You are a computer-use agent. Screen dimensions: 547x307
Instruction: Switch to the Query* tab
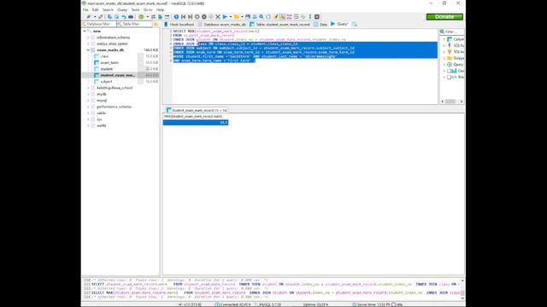[339, 24]
